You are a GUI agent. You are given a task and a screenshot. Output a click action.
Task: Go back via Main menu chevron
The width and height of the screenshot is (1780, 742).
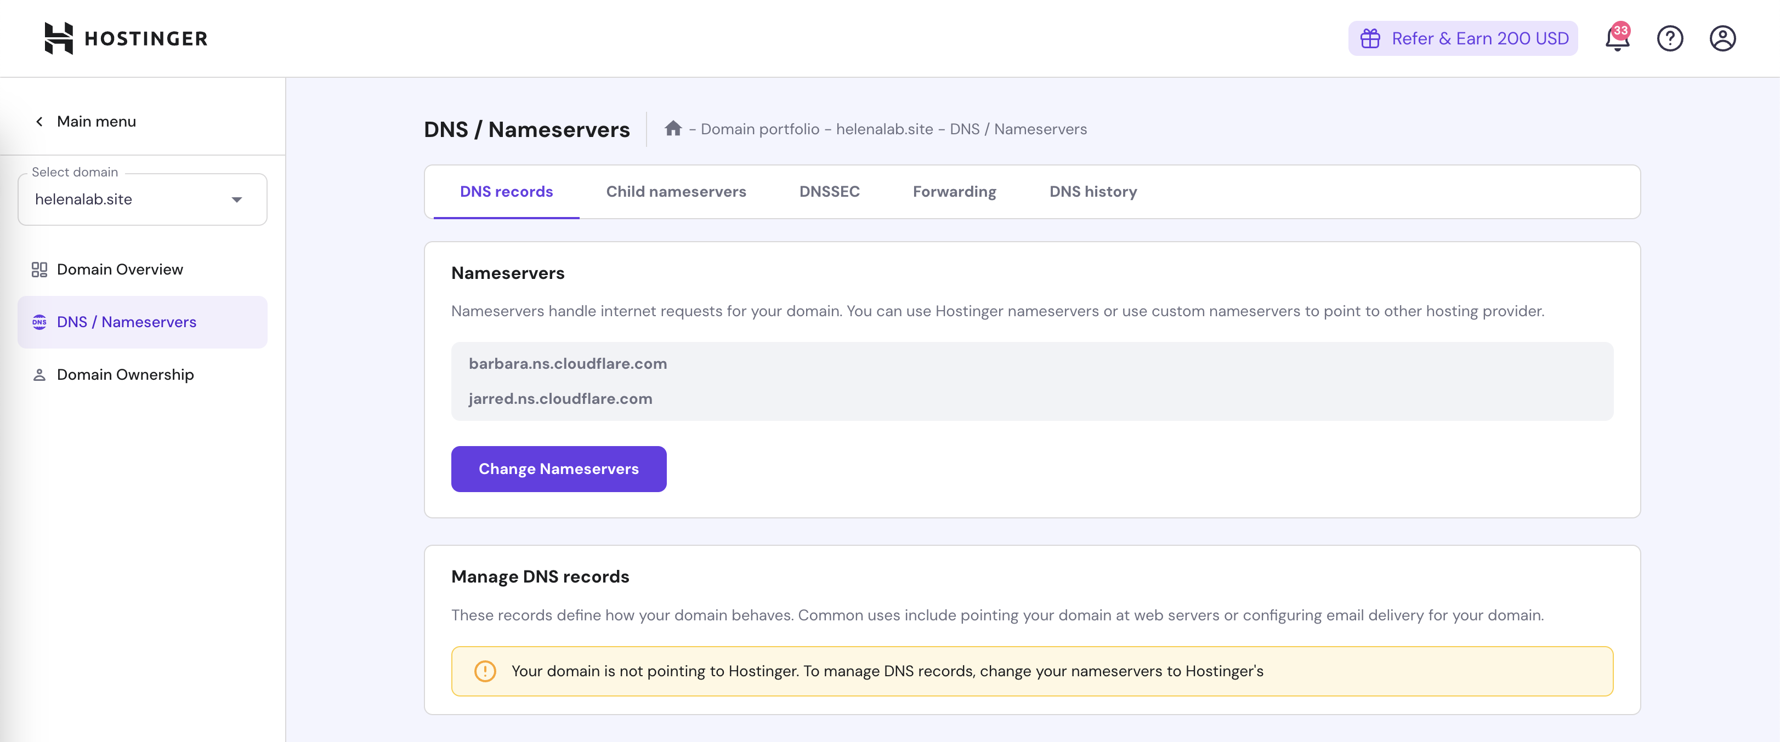point(39,122)
